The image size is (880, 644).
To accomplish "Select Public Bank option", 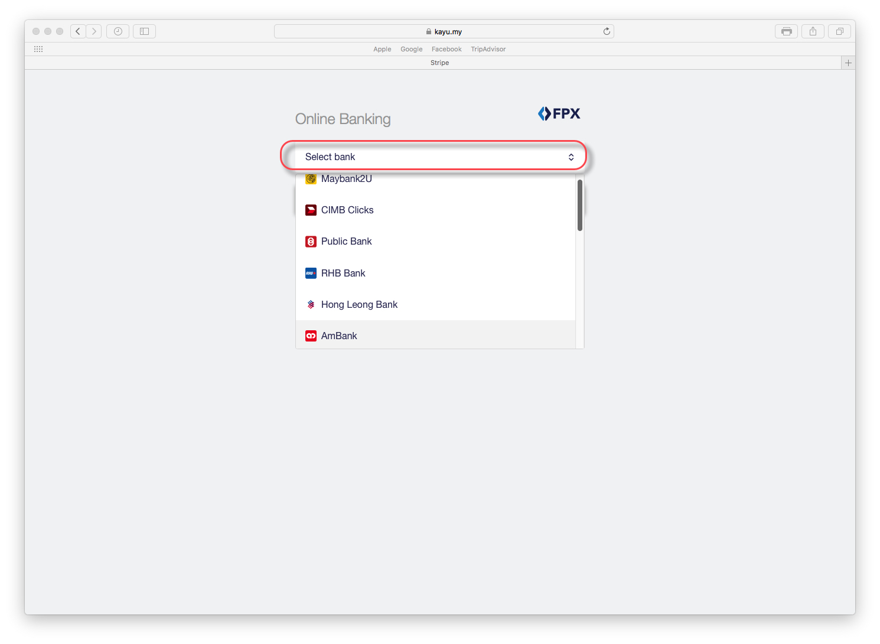I will [435, 242].
